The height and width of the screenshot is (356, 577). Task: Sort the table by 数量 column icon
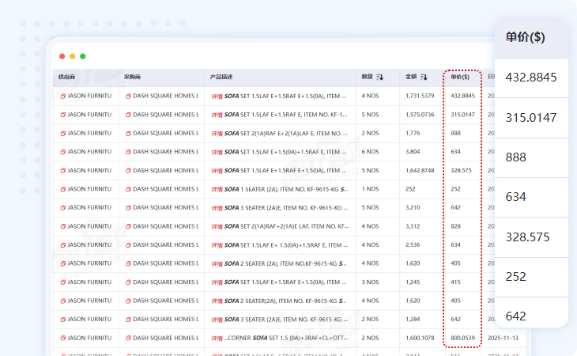tap(380, 78)
